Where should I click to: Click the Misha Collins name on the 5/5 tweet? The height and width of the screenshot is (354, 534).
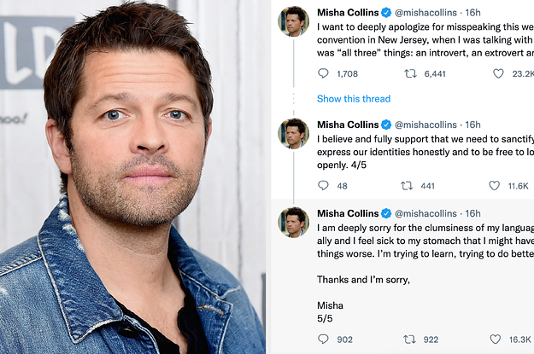click(x=347, y=213)
